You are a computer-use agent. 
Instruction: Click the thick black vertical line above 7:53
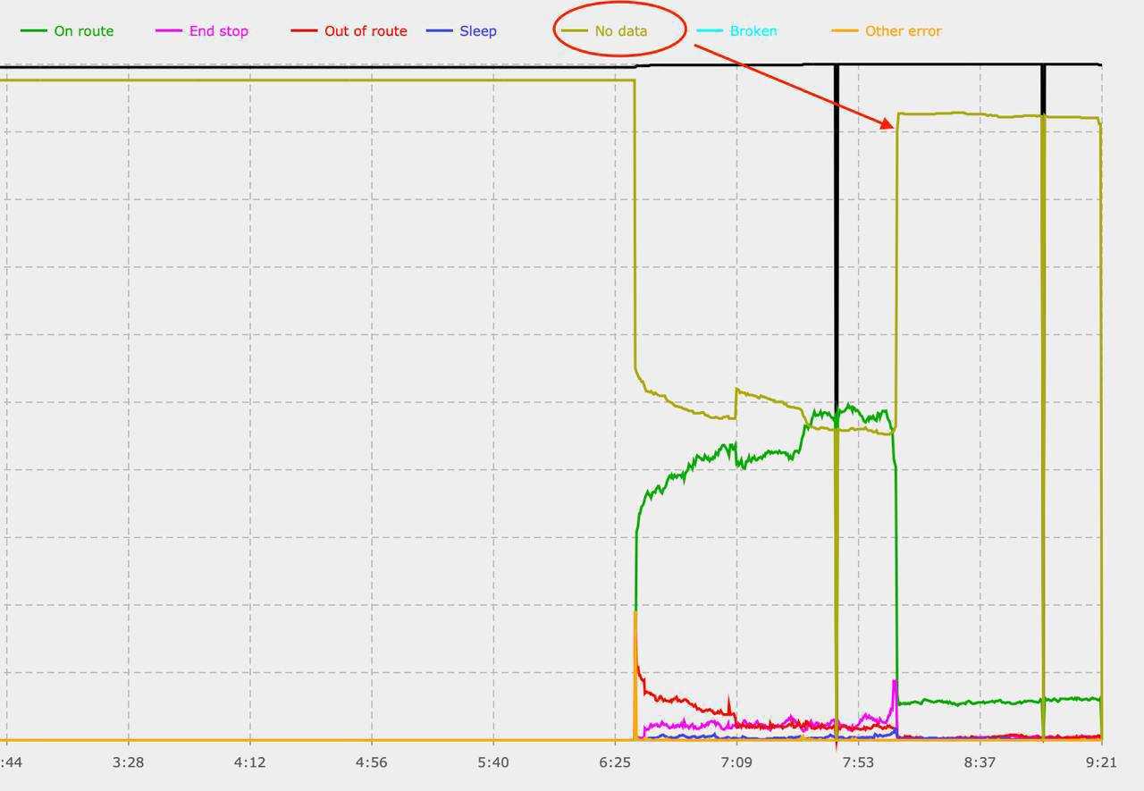tap(837, 223)
